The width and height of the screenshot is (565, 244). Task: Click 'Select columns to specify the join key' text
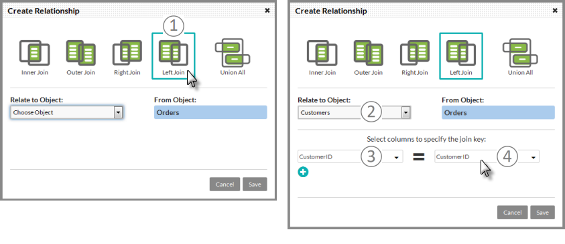(426, 139)
